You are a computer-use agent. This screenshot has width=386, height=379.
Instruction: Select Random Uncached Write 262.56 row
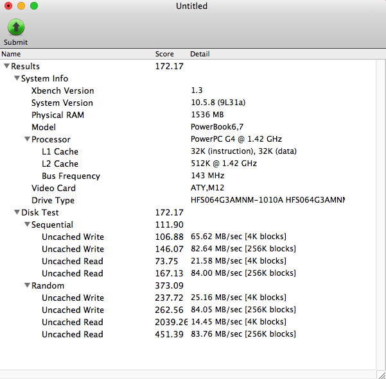pyautogui.click(x=188, y=310)
